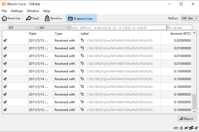
Task: Focus the address or label search field
Action: [118, 27]
